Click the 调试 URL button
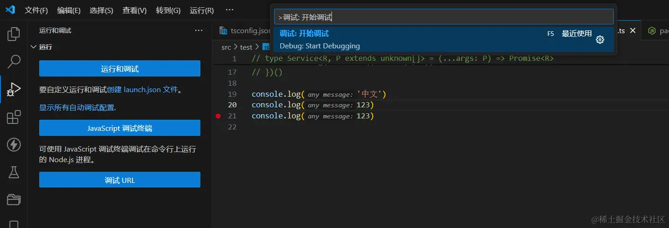Viewport: 669px width, 228px height. [x=120, y=180]
